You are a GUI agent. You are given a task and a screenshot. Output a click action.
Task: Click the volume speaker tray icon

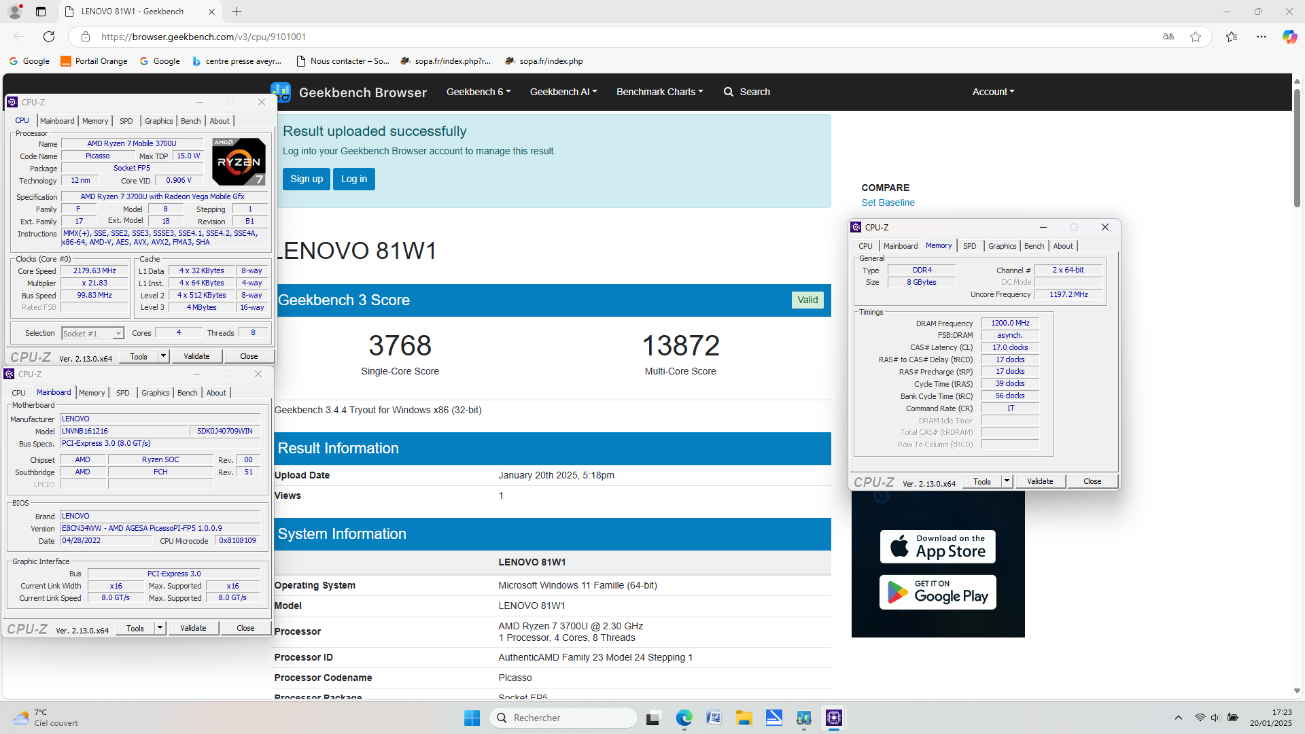[1215, 718]
